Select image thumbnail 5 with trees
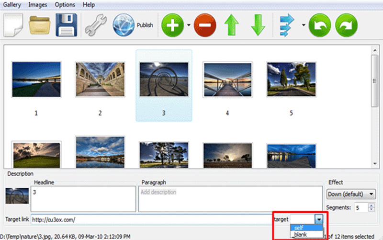This screenshot has height=240, width=383. (x=292, y=80)
